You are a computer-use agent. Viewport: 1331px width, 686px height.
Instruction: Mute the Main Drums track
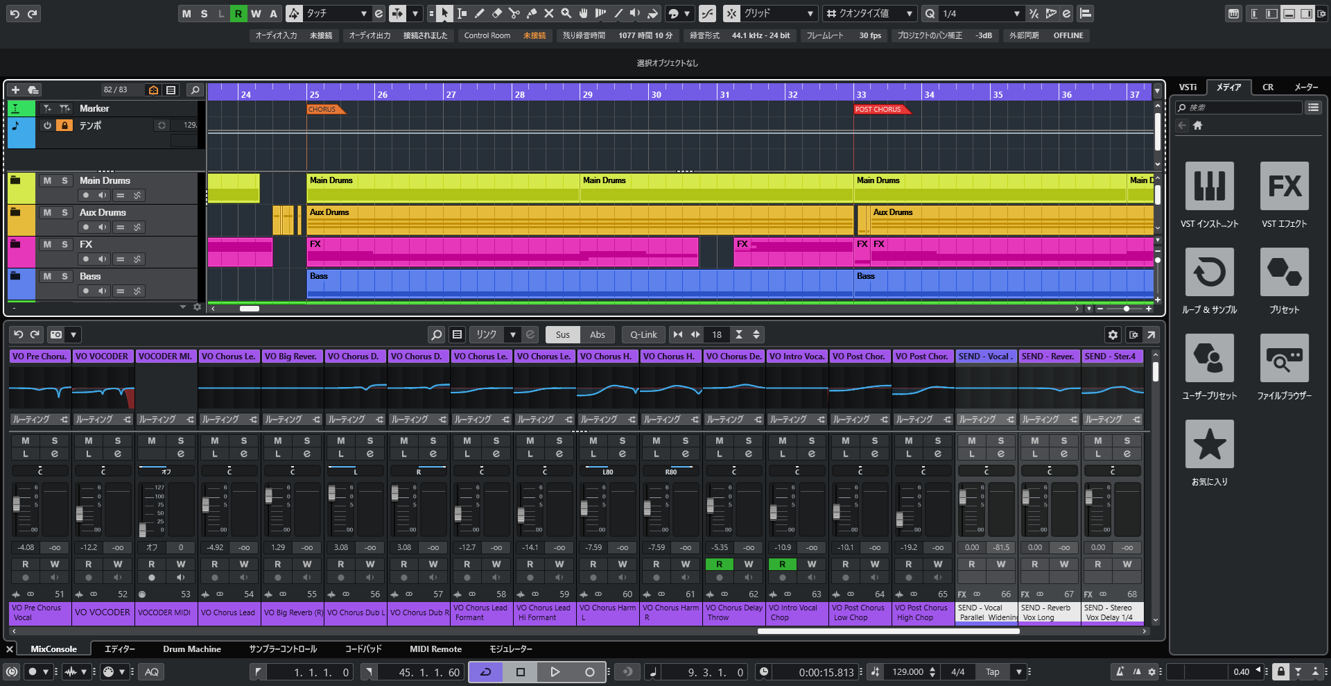[47, 180]
